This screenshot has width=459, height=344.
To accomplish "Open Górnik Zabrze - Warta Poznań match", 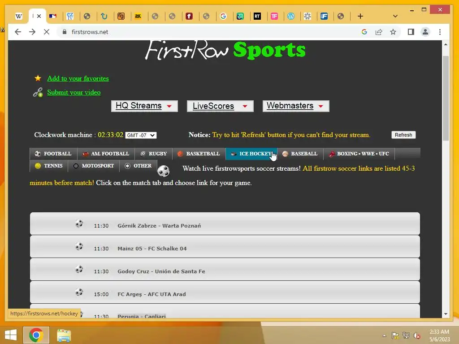I will coord(225,224).
